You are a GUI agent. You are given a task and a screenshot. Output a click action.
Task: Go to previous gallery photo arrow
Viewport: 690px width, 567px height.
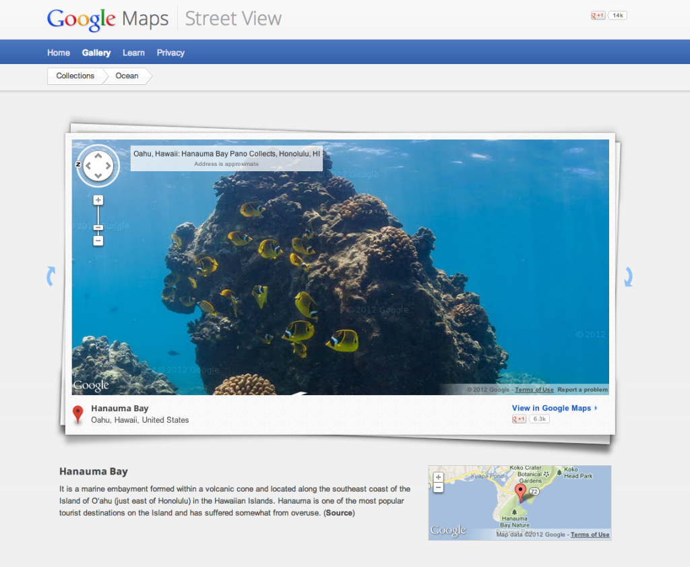click(x=51, y=276)
